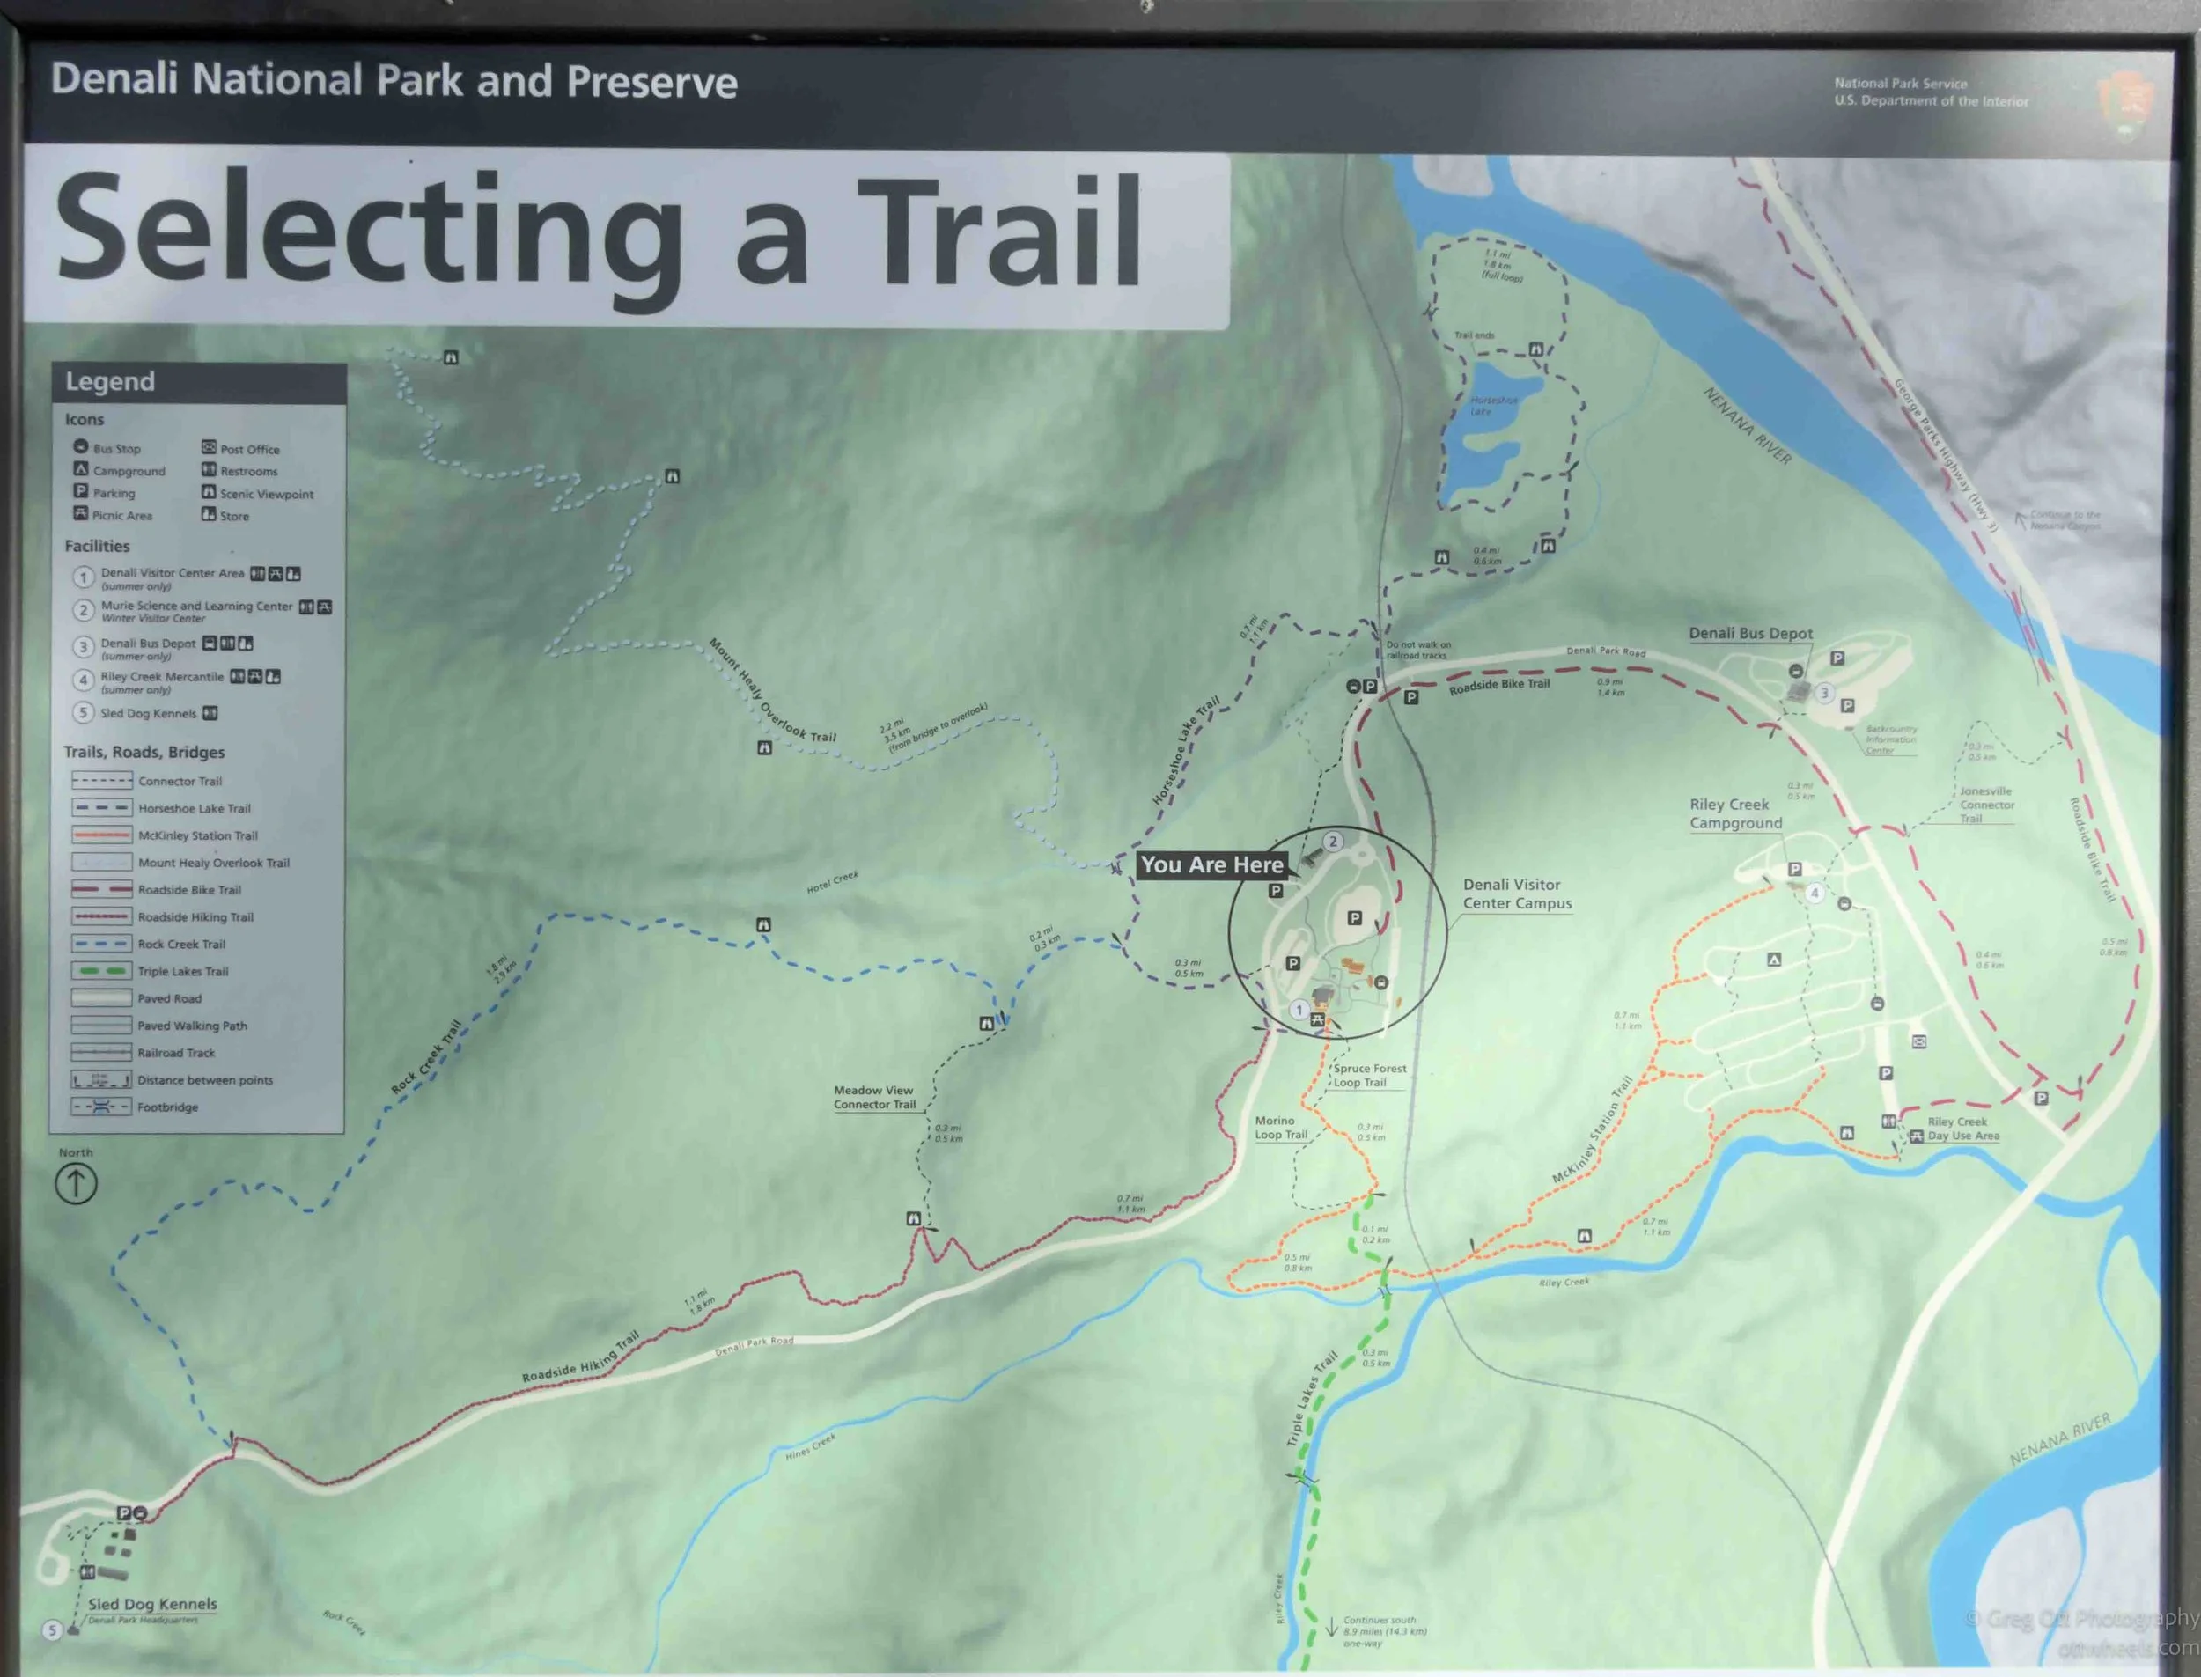Click the North compass arrow icon

point(76,1185)
